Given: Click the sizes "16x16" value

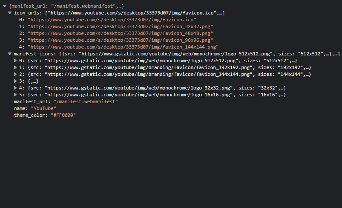Looking at the screenshot, I should pyautogui.click(x=267, y=95).
